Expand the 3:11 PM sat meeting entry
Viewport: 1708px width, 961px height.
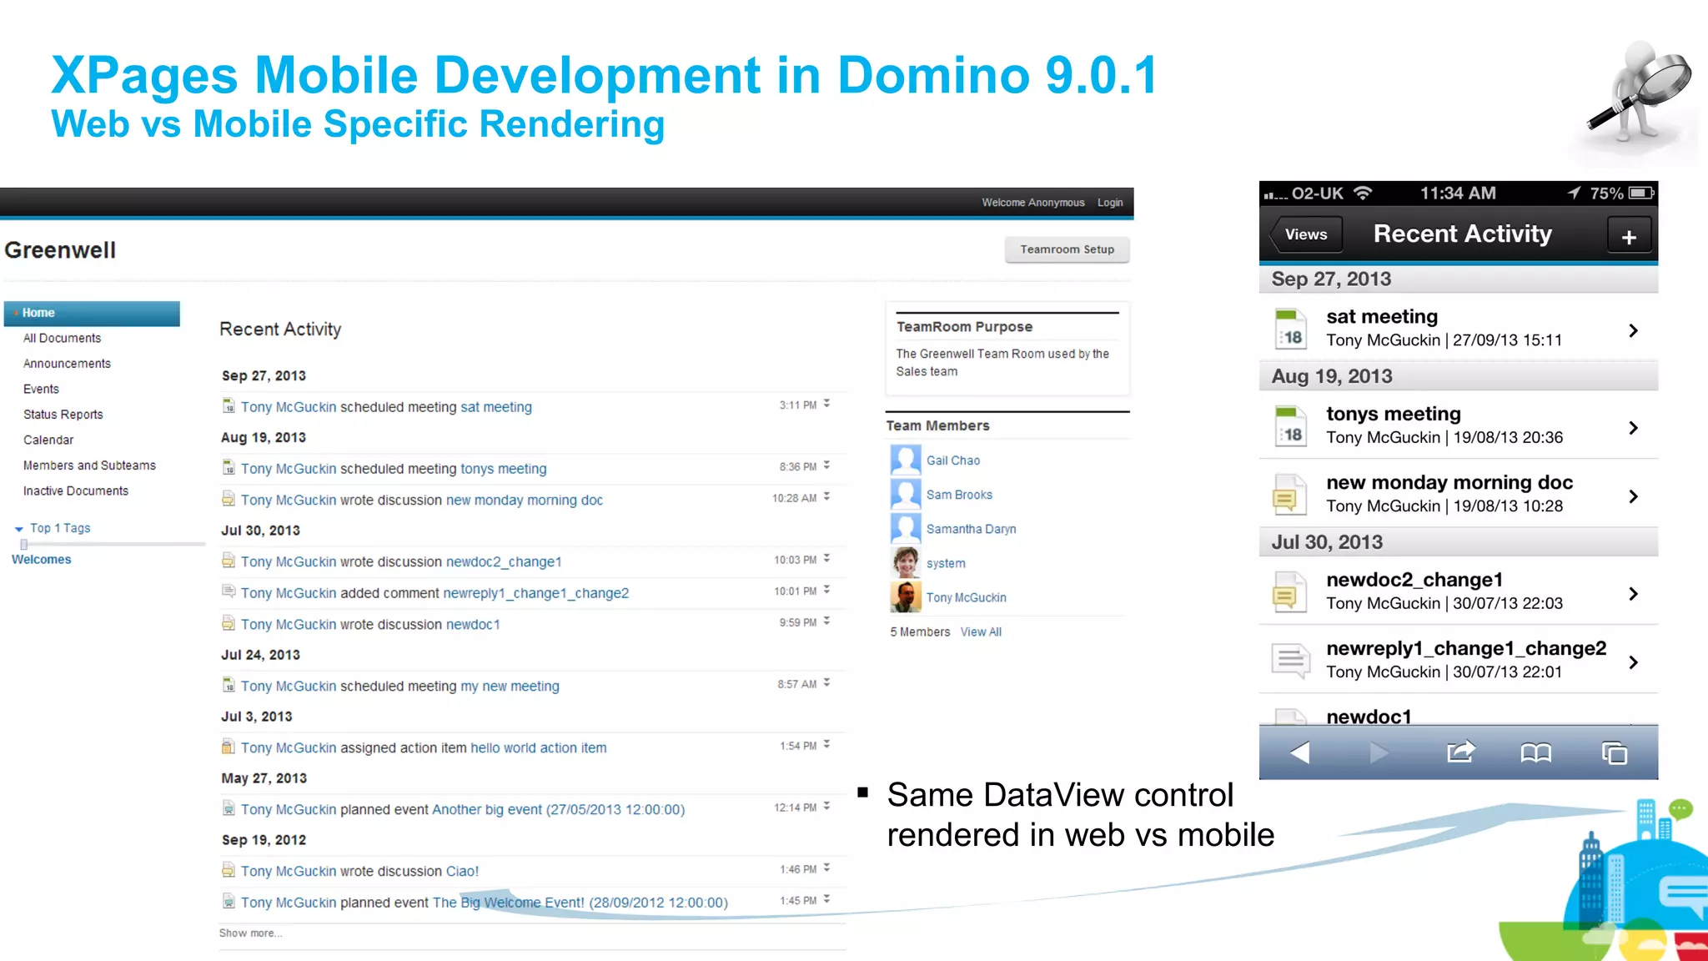pyautogui.click(x=826, y=404)
